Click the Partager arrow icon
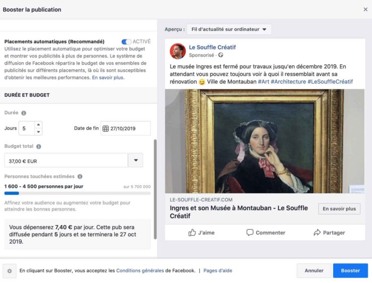The width and height of the screenshot is (372, 283). [317, 232]
